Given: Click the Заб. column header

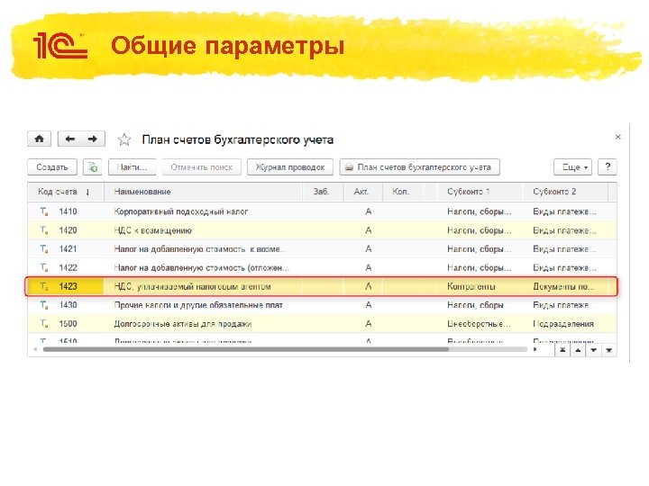Looking at the screenshot, I should 321,192.
